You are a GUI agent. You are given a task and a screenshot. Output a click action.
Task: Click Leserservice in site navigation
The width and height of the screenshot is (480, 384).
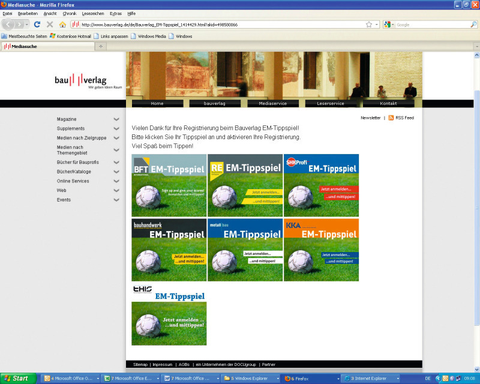click(331, 104)
